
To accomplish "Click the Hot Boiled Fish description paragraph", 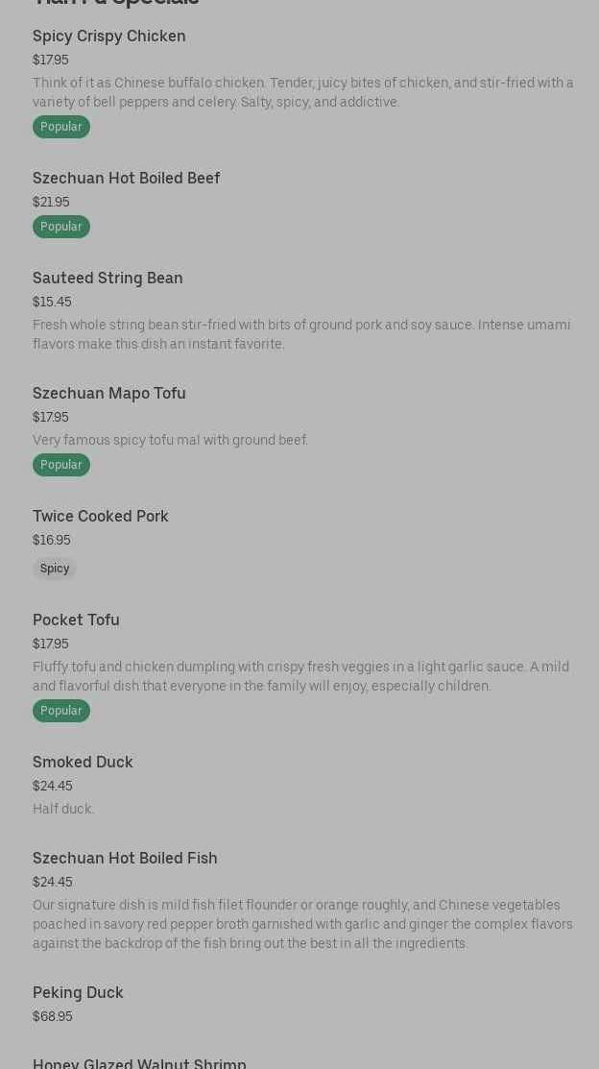I will tap(302, 924).
